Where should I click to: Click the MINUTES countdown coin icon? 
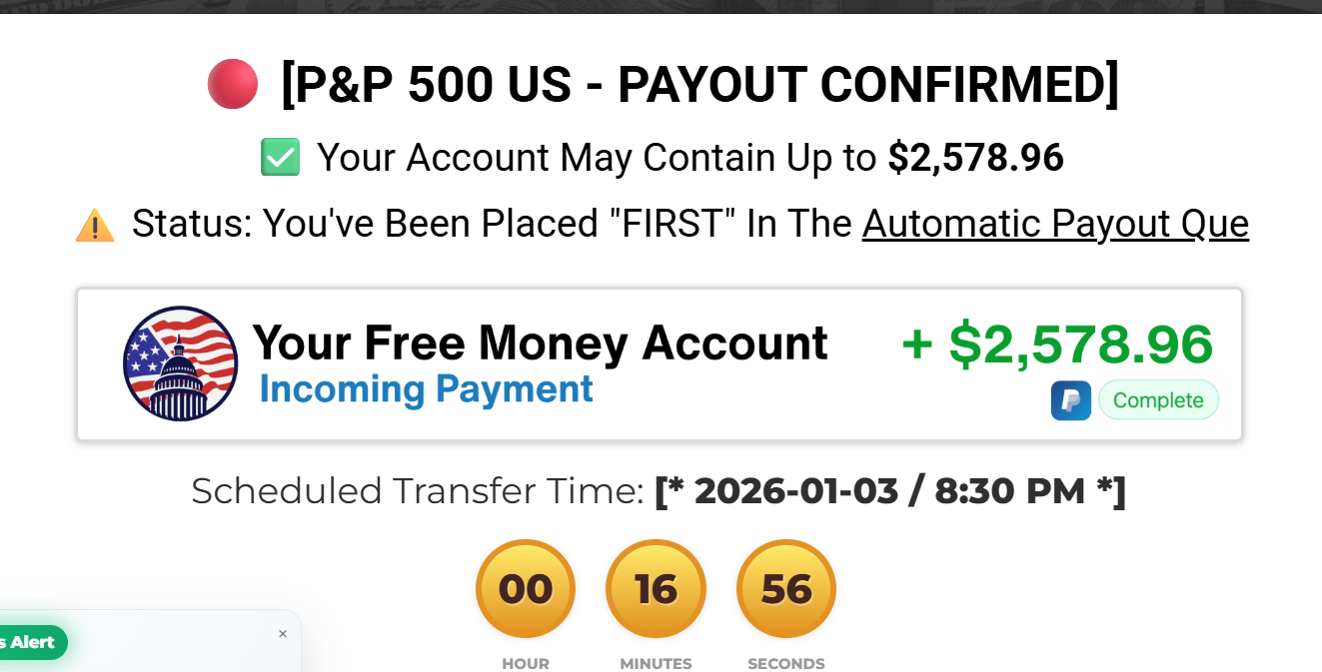point(656,588)
